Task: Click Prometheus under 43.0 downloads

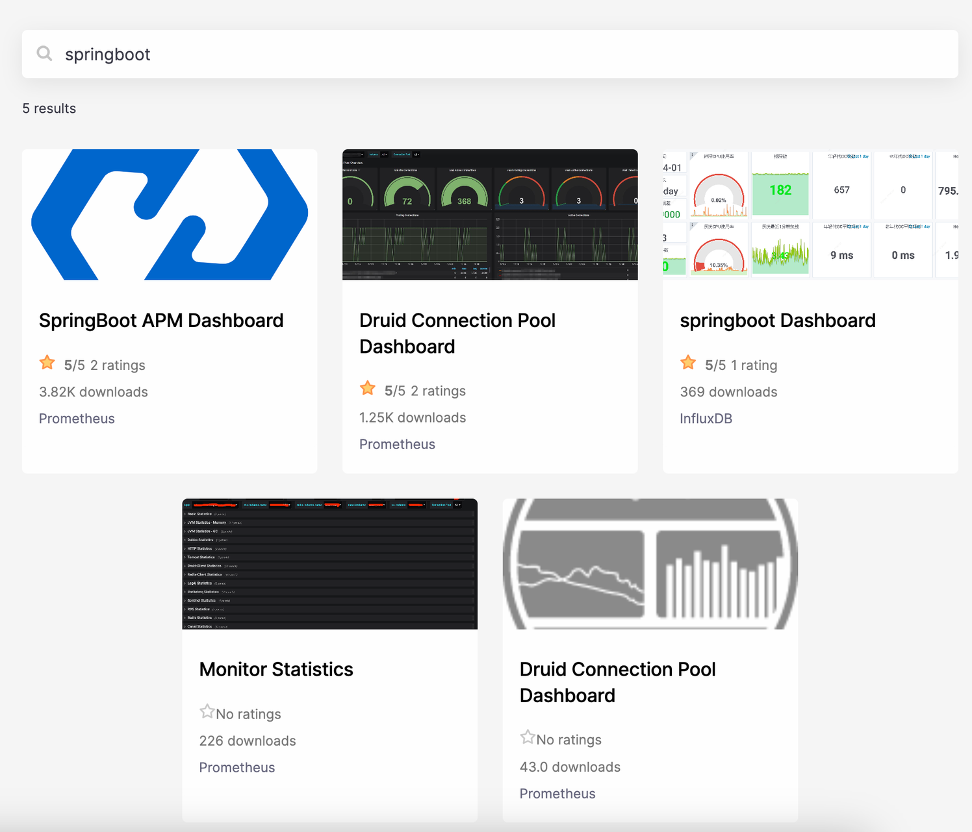Action: 557,794
